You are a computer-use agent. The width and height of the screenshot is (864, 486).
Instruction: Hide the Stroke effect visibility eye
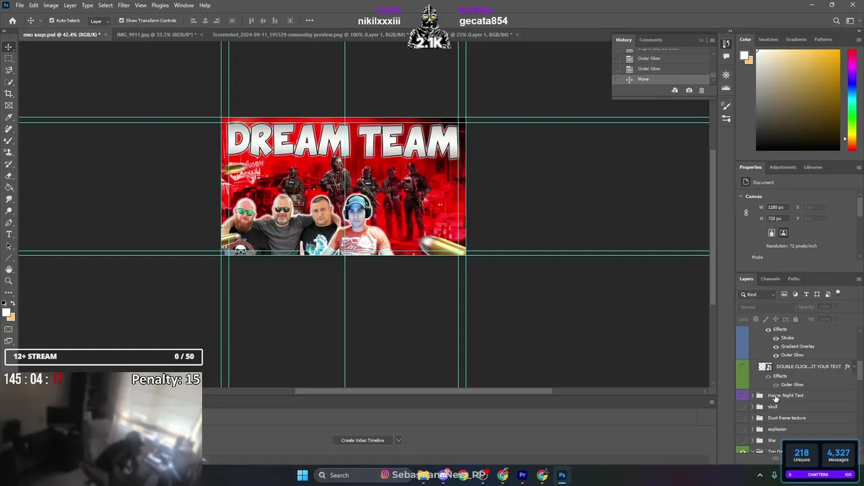tap(776, 337)
